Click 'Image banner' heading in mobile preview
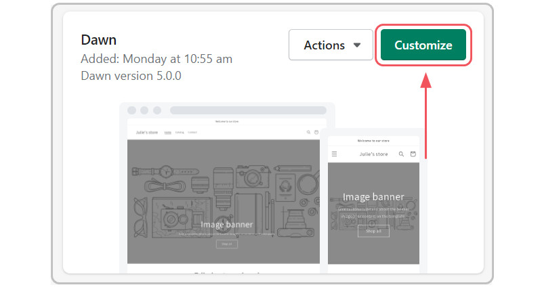Screen dimensions: 542x287 pos(373,197)
